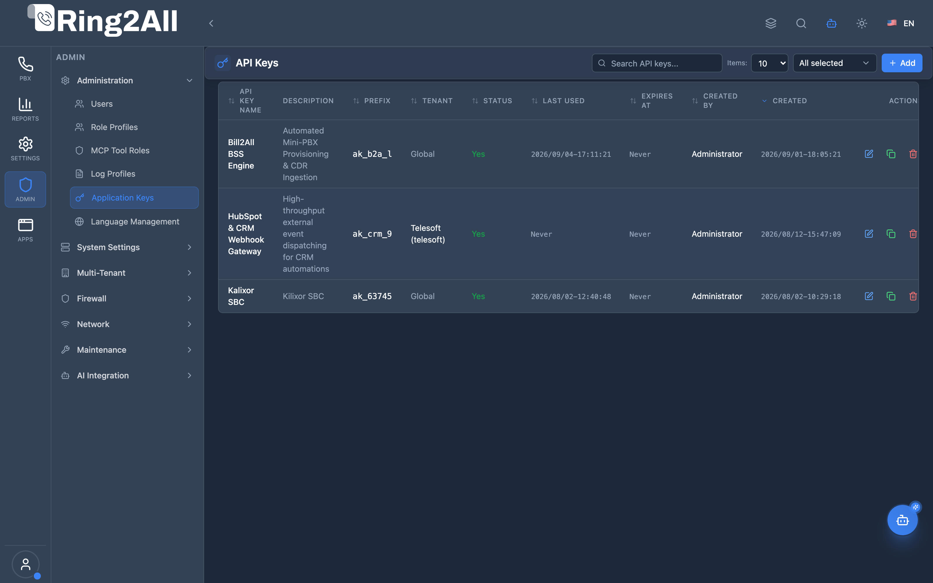Viewport: 933px width, 583px height.
Task: Open the user profile avatar
Action: [25, 564]
